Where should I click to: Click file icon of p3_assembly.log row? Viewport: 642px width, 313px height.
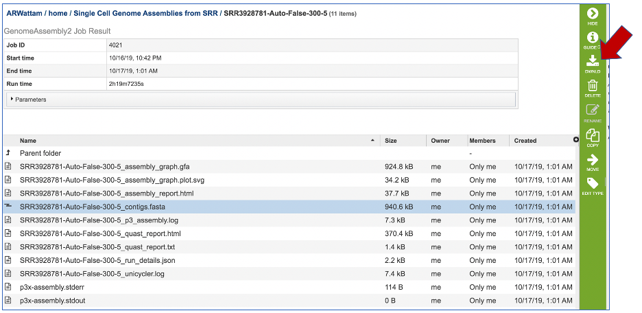click(x=8, y=220)
